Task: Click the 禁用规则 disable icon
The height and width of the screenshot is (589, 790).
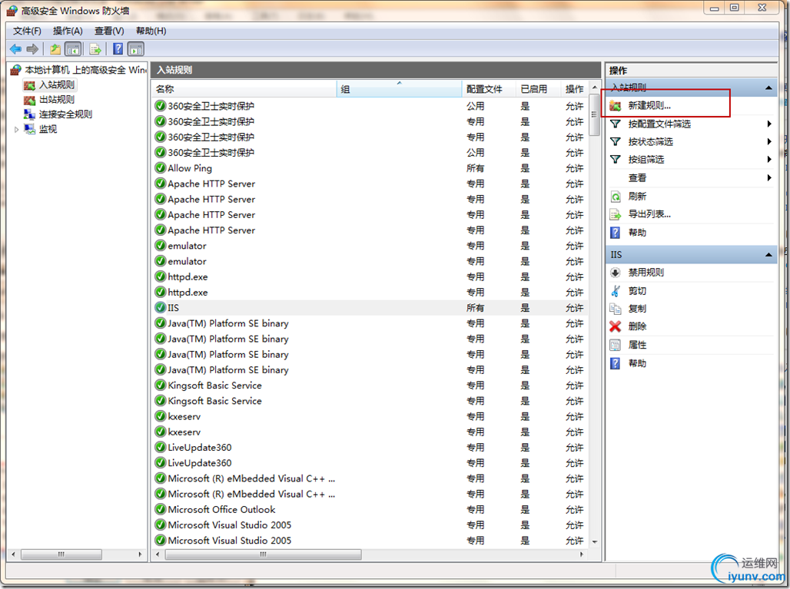Action: 616,273
